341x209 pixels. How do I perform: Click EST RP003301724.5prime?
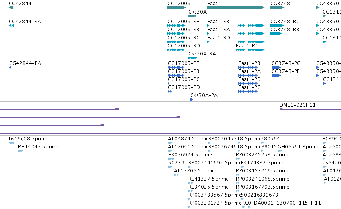click(x=189, y=207)
